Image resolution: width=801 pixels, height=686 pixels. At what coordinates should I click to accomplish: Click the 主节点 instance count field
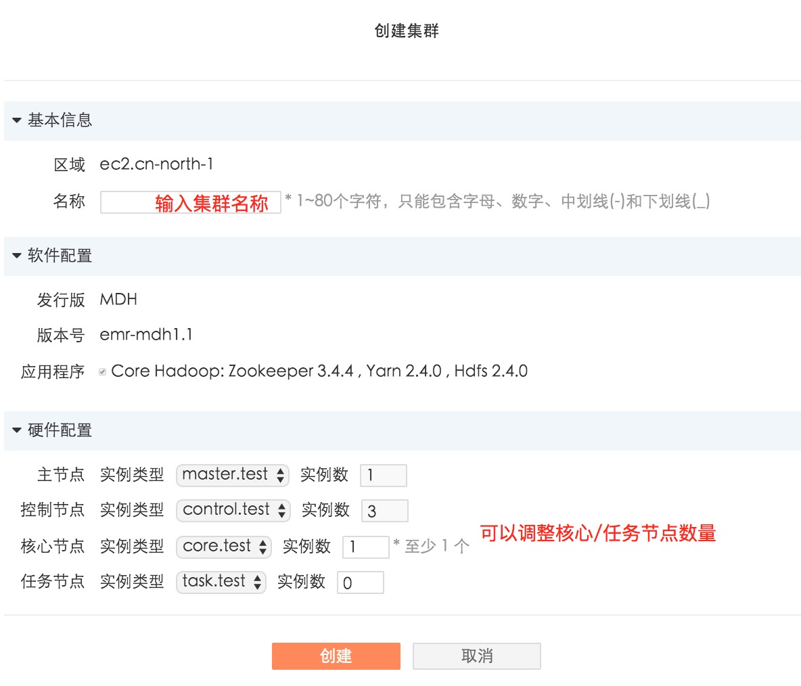pyautogui.click(x=383, y=475)
